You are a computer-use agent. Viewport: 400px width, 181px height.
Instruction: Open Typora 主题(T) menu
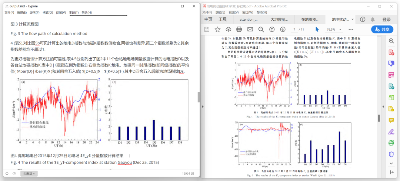click(x=74, y=13)
